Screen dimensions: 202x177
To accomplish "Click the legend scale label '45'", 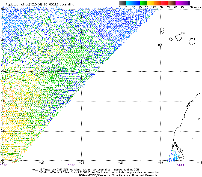I will click(x=182, y=7).
